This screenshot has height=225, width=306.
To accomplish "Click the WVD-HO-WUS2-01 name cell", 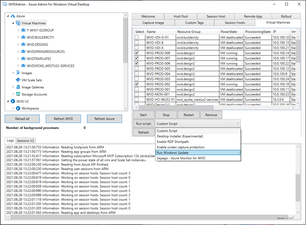I will click(x=160, y=100).
